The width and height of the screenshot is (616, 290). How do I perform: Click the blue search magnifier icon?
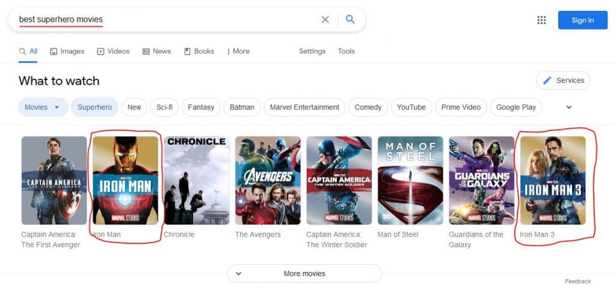[x=350, y=20]
